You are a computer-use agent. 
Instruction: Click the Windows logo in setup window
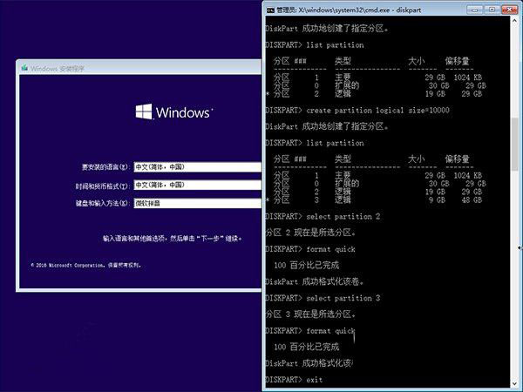[173, 112]
